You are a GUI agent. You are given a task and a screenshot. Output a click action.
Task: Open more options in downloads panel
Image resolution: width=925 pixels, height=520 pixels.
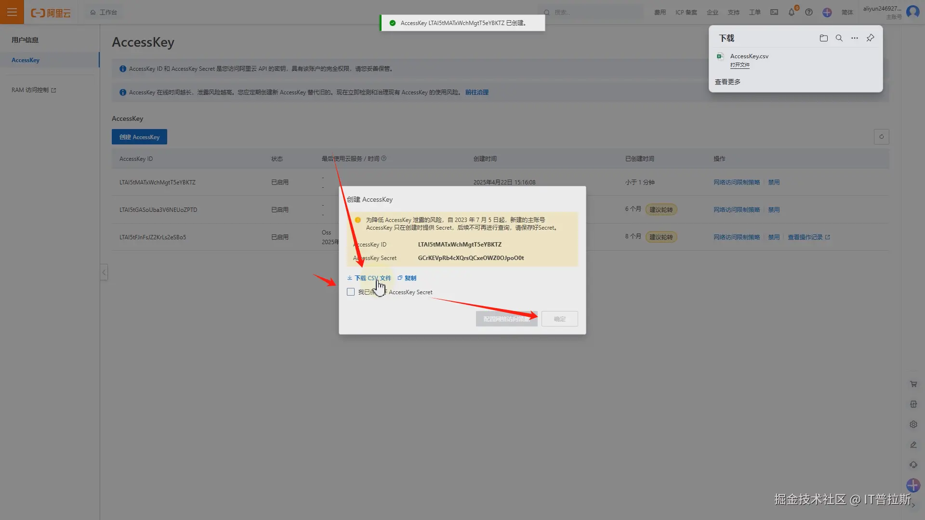(854, 38)
